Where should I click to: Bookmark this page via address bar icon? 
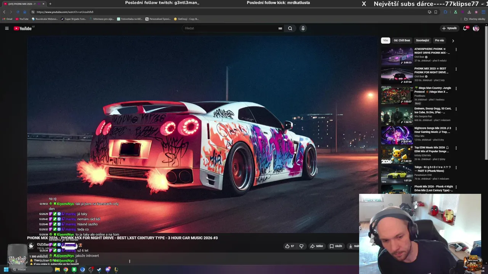point(436,12)
